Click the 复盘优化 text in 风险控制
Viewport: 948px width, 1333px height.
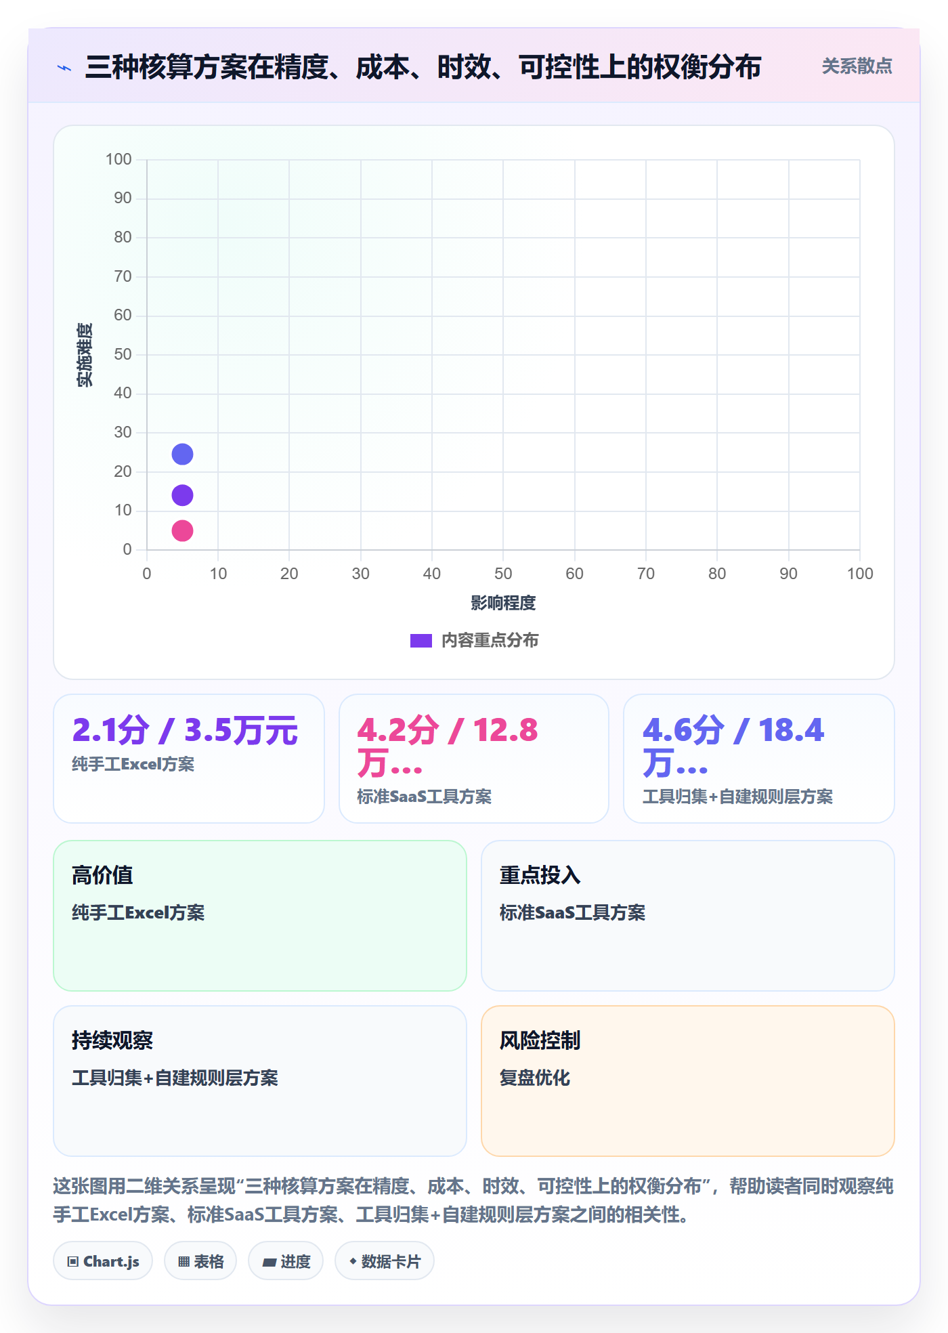(x=535, y=1078)
